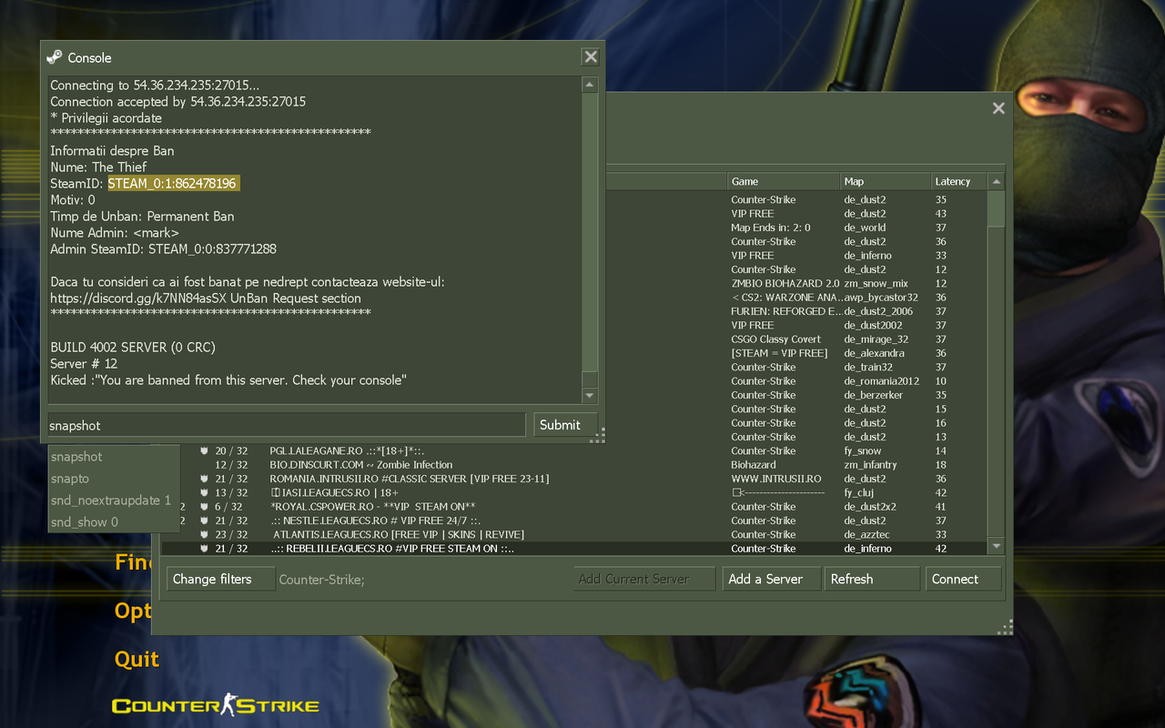Click the Counter-Strike logo at bottom left
This screenshot has height=728, width=1165.
click(x=216, y=705)
